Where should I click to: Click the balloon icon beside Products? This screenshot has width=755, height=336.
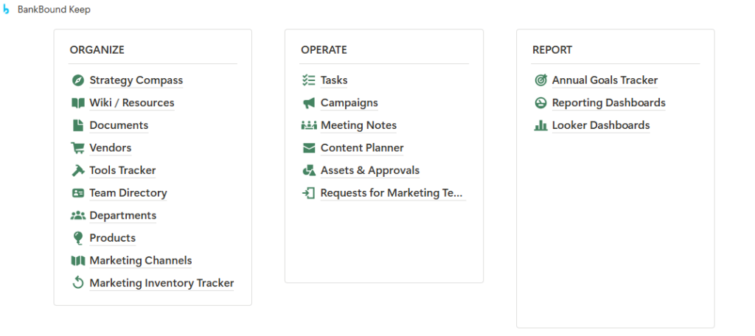tap(78, 238)
